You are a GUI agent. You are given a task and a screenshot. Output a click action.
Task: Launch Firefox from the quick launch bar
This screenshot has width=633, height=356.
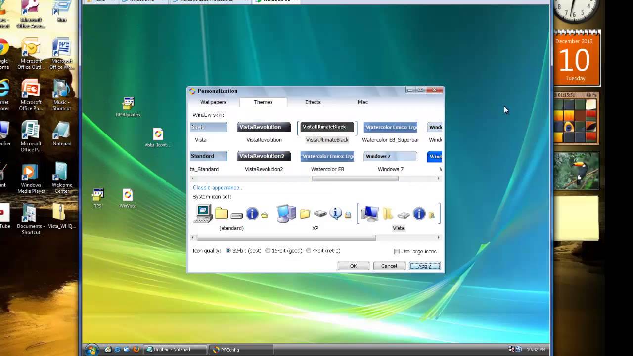(x=136, y=350)
